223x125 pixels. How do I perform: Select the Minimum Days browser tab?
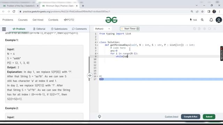[60, 6]
